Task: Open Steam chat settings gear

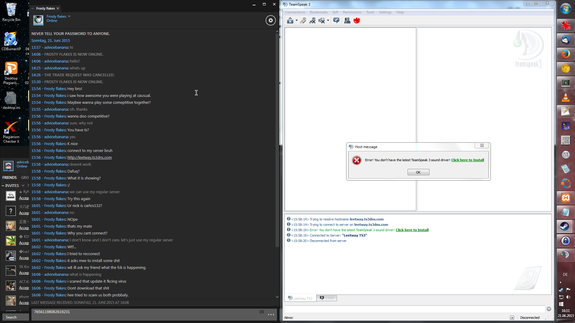Action: (x=270, y=20)
